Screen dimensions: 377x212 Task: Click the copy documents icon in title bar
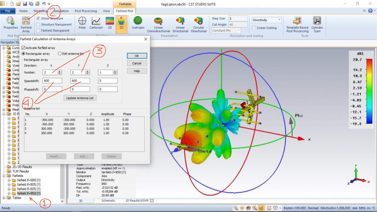coord(31,4)
